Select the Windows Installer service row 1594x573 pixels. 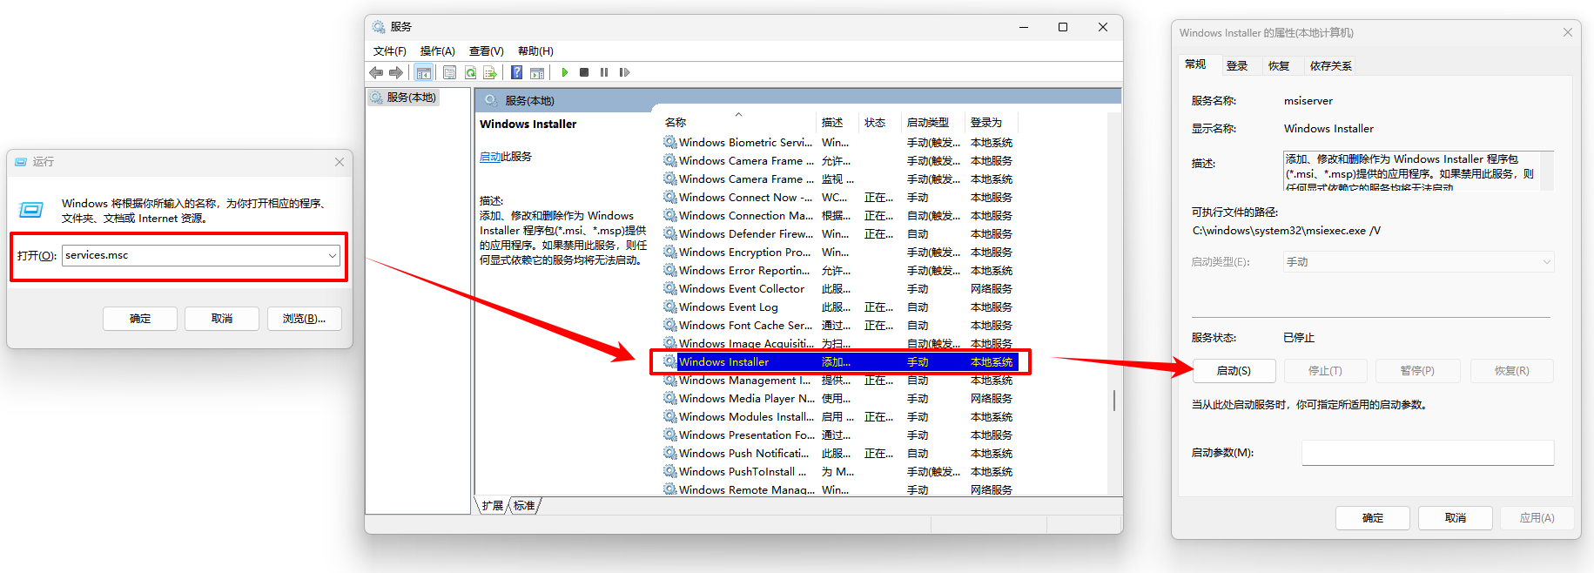[840, 361]
